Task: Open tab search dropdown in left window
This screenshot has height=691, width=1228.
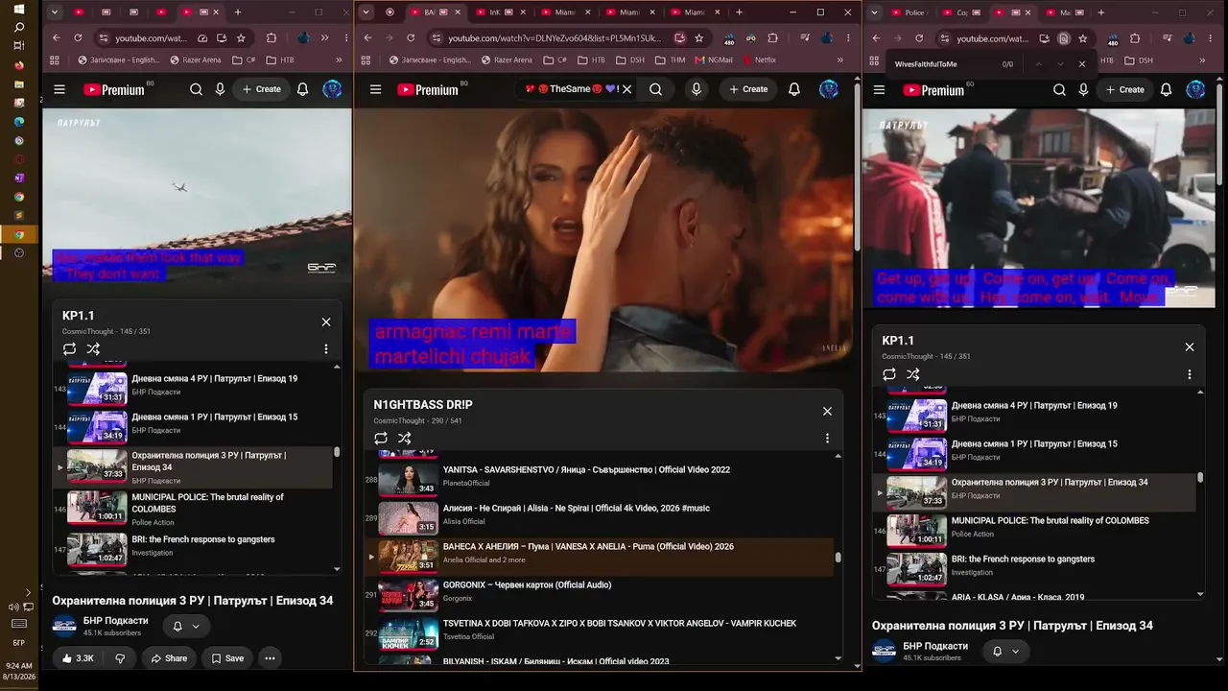Action: pyautogui.click(x=55, y=12)
